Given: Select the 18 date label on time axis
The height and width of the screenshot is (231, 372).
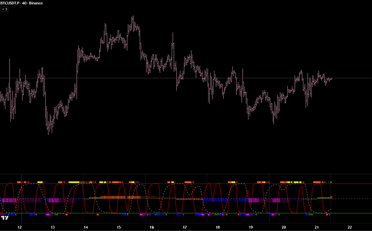Looking at the screenshot, I should pyautogui.click(x=217, y=227).
